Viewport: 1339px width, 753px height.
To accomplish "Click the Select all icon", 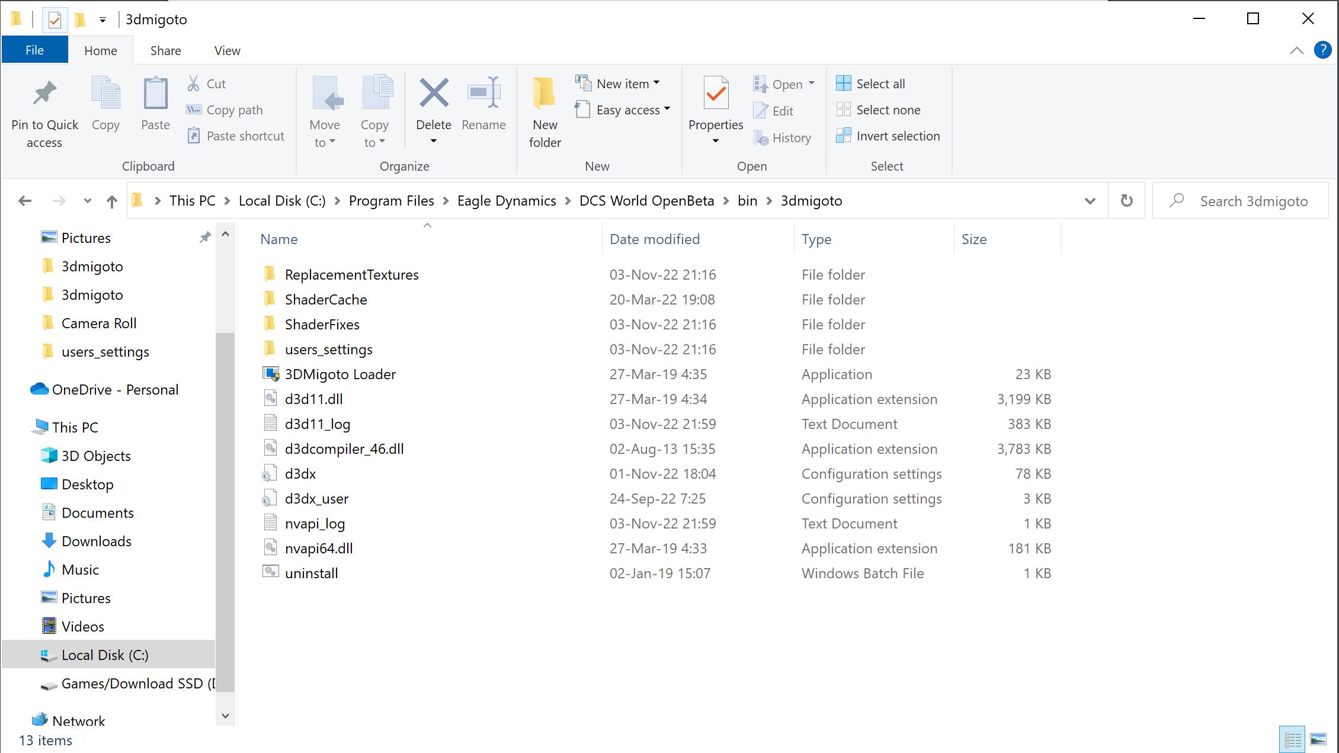I will pyautogui.click(x=843, y=84).
